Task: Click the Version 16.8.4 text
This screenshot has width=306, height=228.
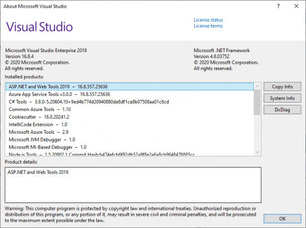Action: (19, 57)
